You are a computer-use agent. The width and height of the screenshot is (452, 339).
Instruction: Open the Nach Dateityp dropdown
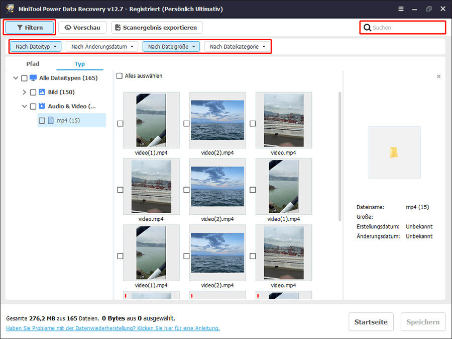(35, 46)
